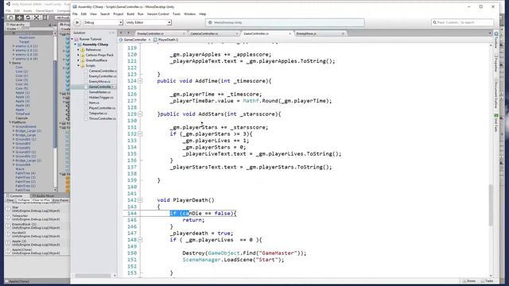
Task: Close the CameraController.cs tab
Action: (x=237, y=33)
